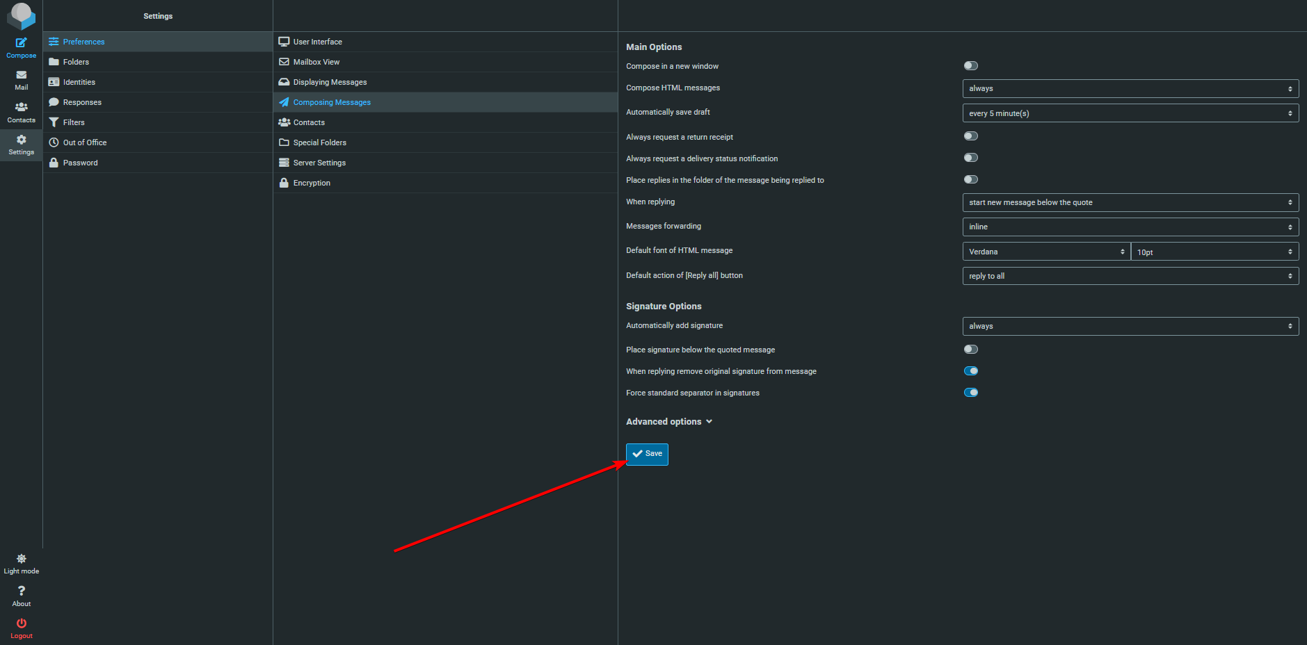The image size is (1307, 645).
Task: Disable Force standard separator in signatures
Action: click(970, 393)
